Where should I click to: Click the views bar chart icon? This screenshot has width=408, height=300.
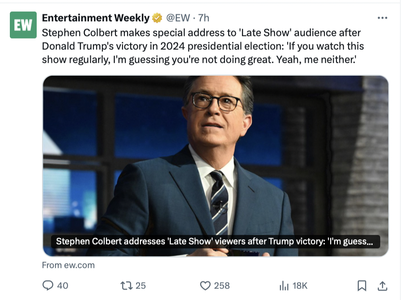coord(284,285)
